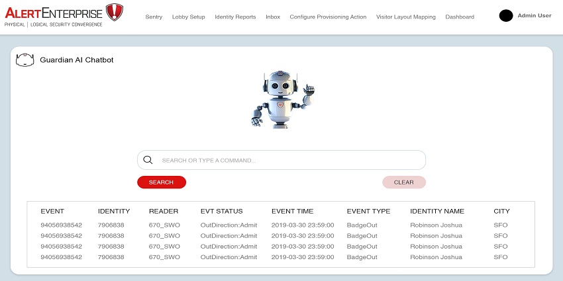This screenshot has height=281, width=563.
Task: Click the IDENTITY NAME column header
Action: pos(437,212)
